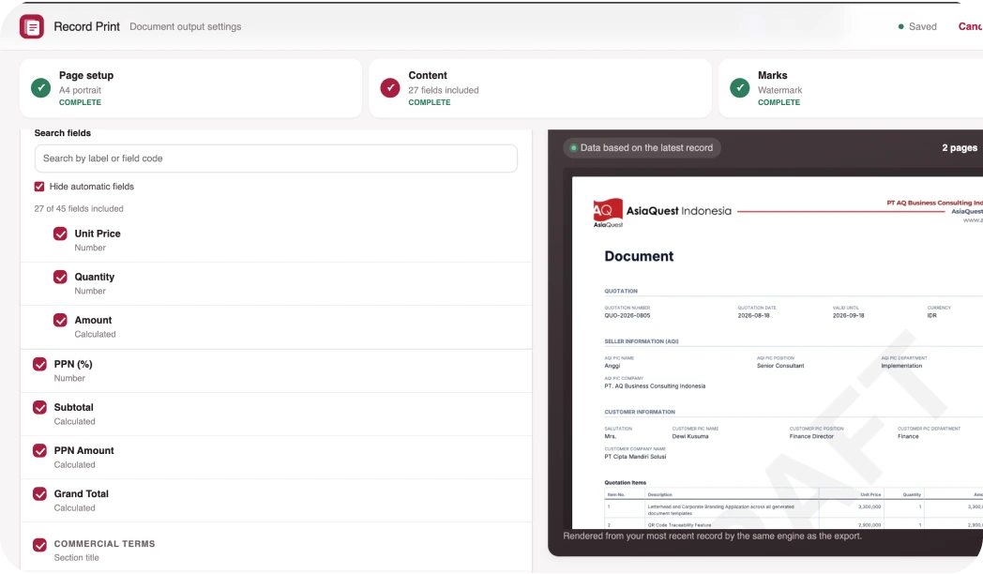This screenshot has width=983, height=574.
Task: Click the 'Grand Total' field label
Action: [x=81, y=493]
